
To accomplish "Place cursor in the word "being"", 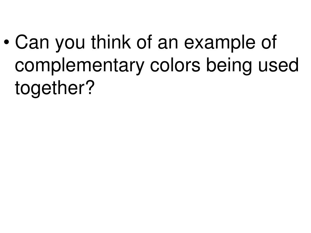I will click(x=229, y=66).
